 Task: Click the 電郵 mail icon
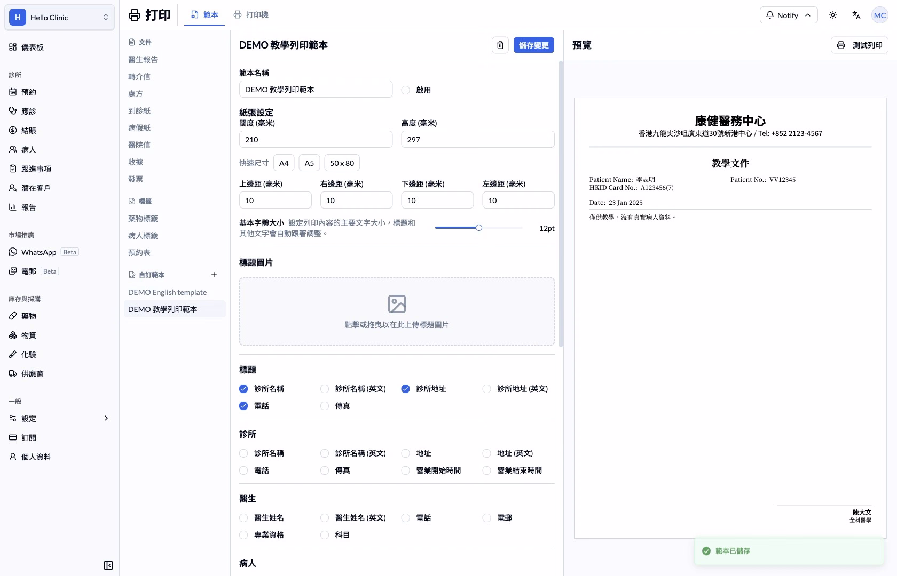point(13,271)
